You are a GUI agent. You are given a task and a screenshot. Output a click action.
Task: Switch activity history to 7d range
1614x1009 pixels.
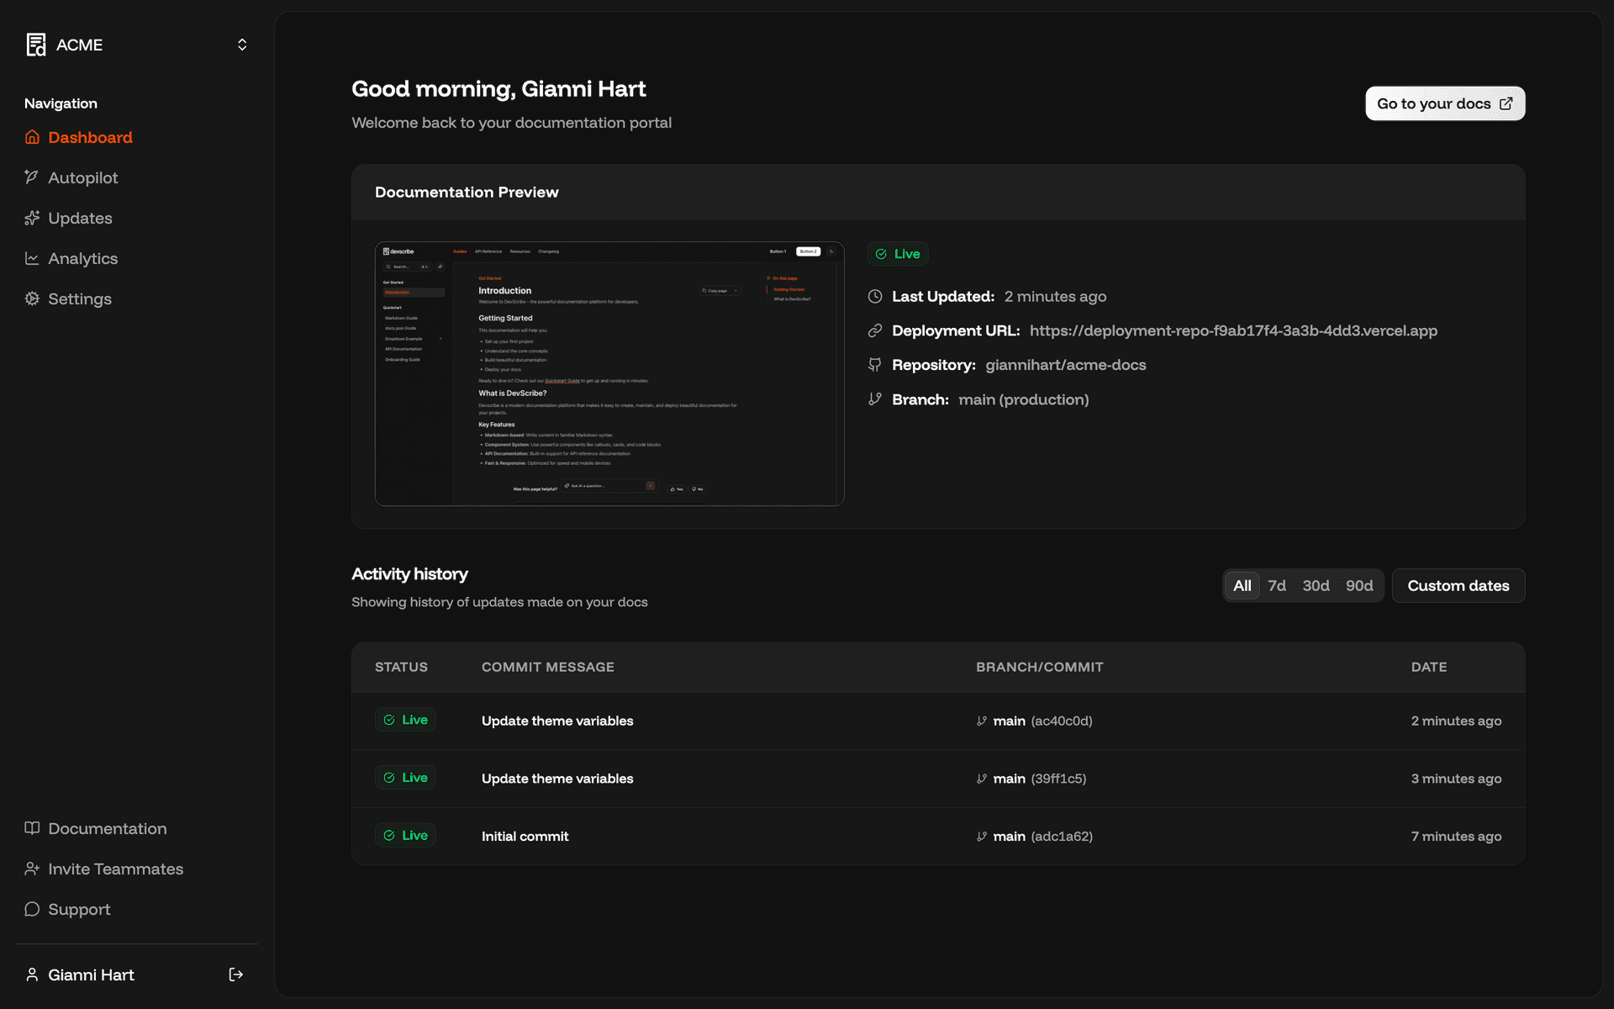coord(1277,585)
